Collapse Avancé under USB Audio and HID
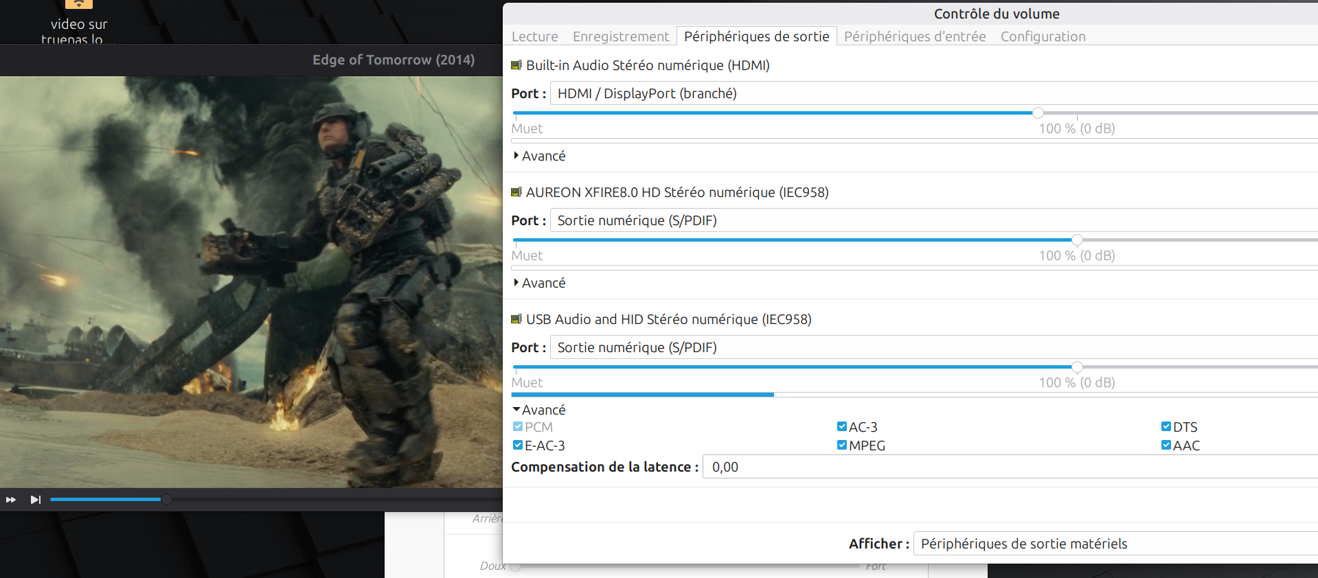The height and width of the screenshot is (578, 1318). [x=540, y=410]
